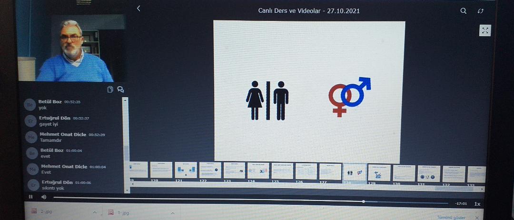The width and height of the screenshot is (514, 220).
Task: Click Mehmet Onat Dicle avatar at 00:52:39
Action: coord(32,137)
